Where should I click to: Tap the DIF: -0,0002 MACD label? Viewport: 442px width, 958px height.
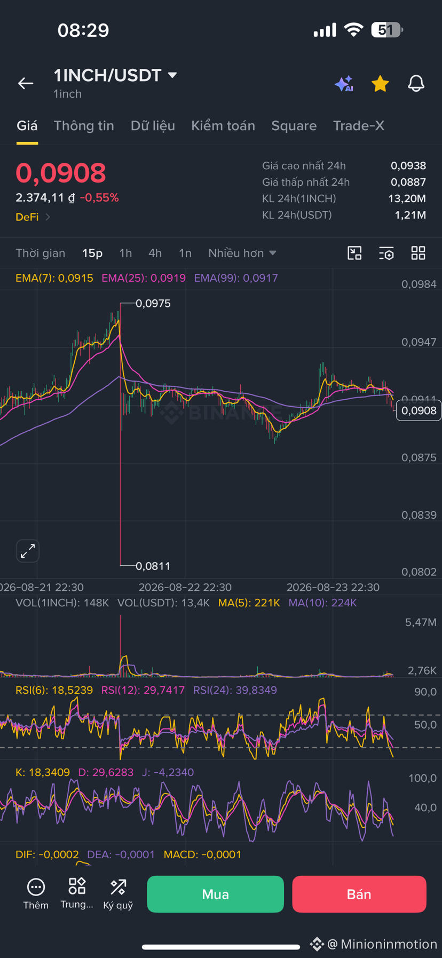(47, 854)
